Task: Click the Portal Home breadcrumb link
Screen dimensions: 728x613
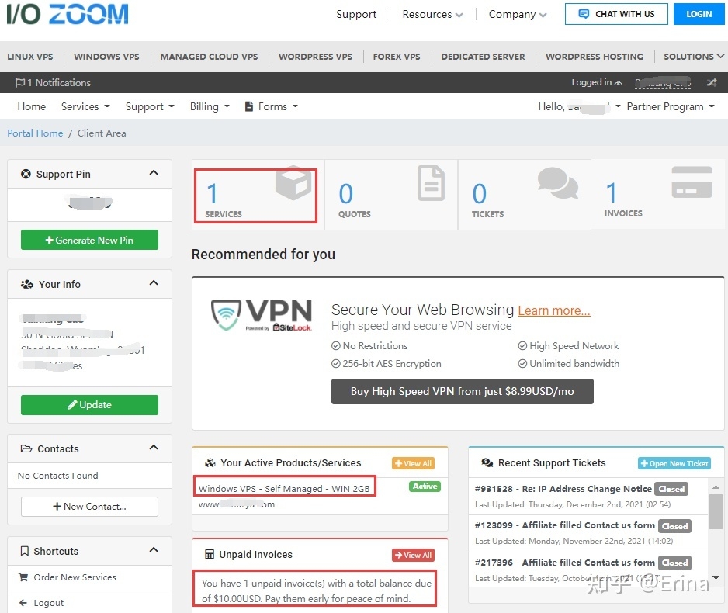Action: pos(35,133)
